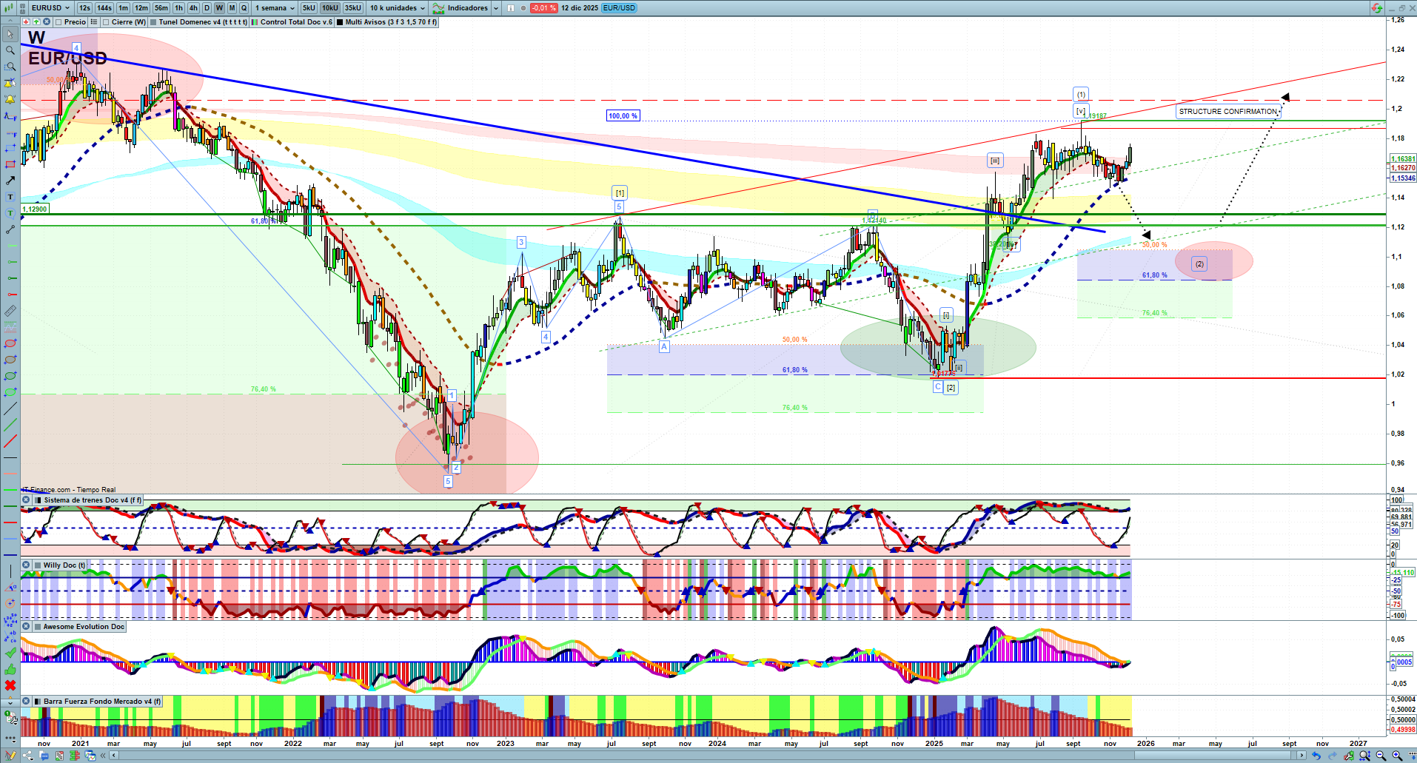
Task: Click the STRUCTURE CONFIRMATION text label
Action: point(1228,112)
